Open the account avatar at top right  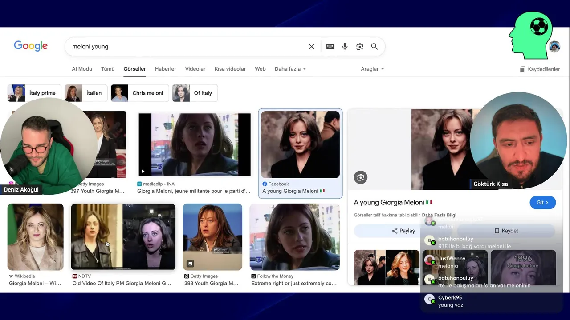click(x=554, y=47)
